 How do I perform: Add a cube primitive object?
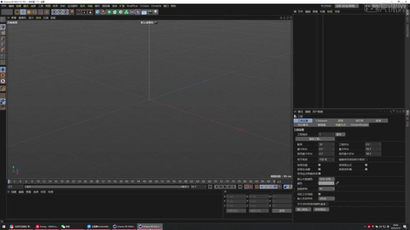pyautogui.click(x=97, y=12)
